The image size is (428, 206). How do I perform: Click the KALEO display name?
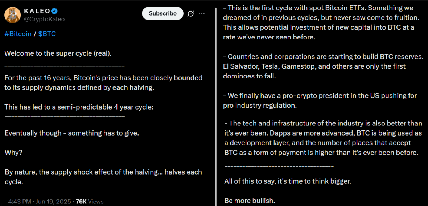point(37,11)
